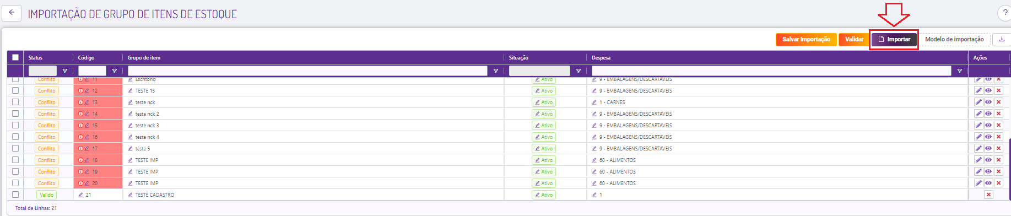Screen dimensions: 1011x216
Task: Check the row 'teste 5' checkbox
Action: pyautogui.click(x=15, y=149)
